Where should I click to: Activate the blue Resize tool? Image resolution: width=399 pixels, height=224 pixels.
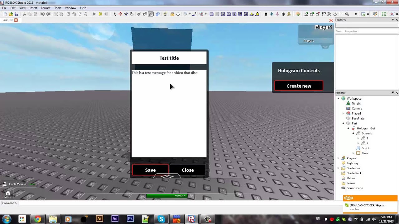(x=126, y=14)
